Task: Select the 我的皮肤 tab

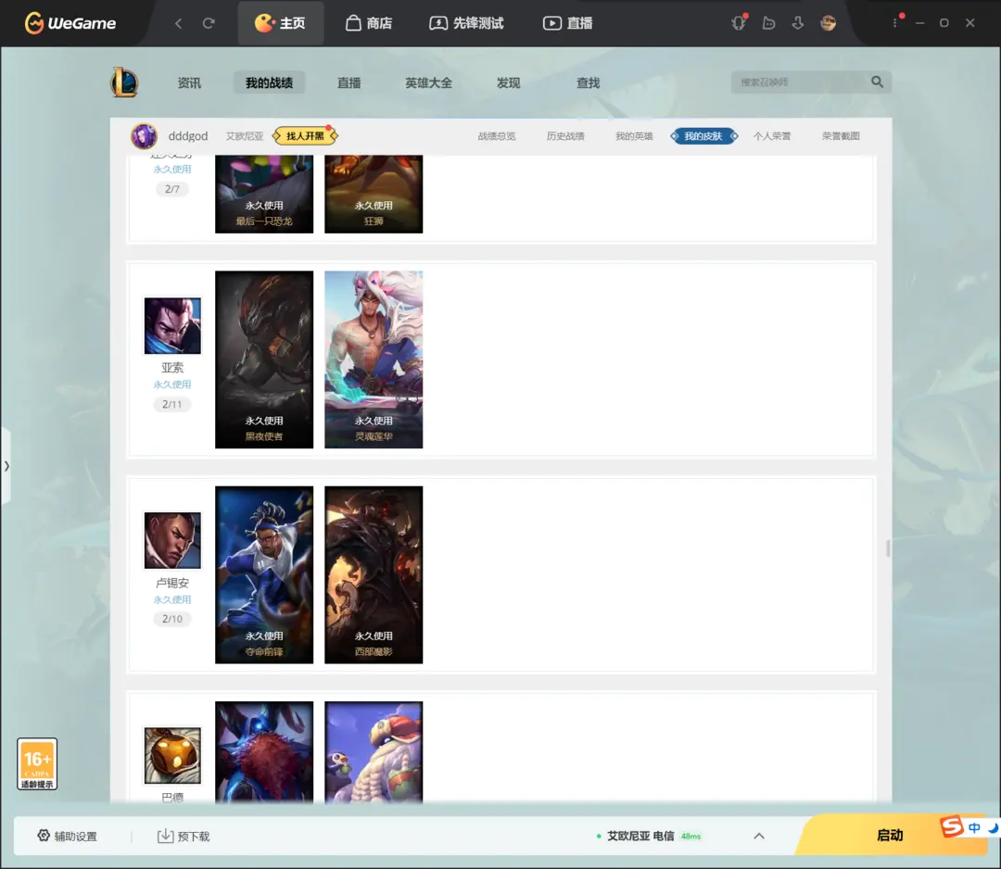Action: point(703,136)
